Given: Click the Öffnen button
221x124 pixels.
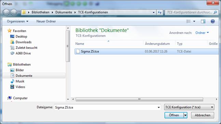Looking at the screenshot, I should (x=174, y=115).
